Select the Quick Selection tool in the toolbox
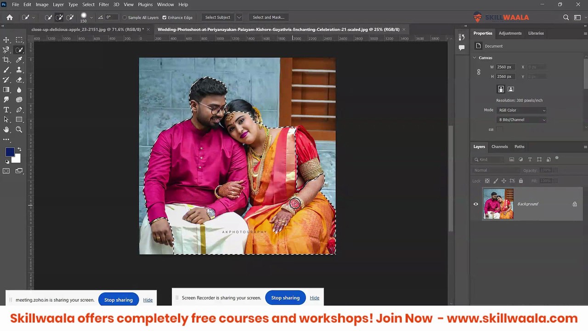This screenshot has width=588, height=331. click(19, 50)
